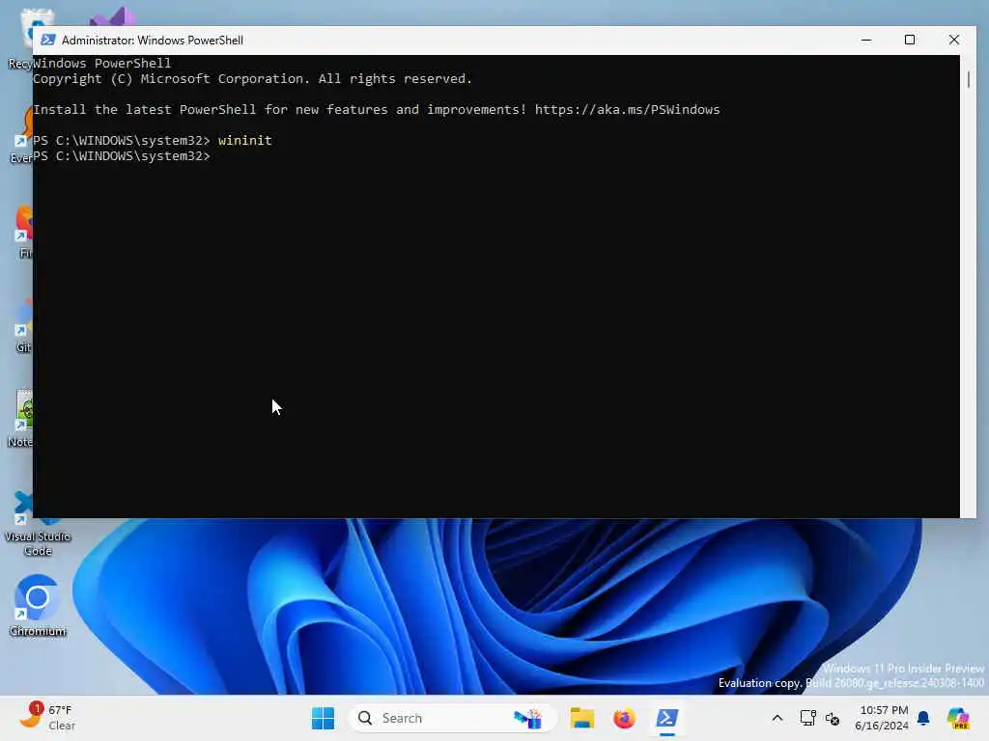
Task: Close the PowerShell window
Action: point(953,40)
